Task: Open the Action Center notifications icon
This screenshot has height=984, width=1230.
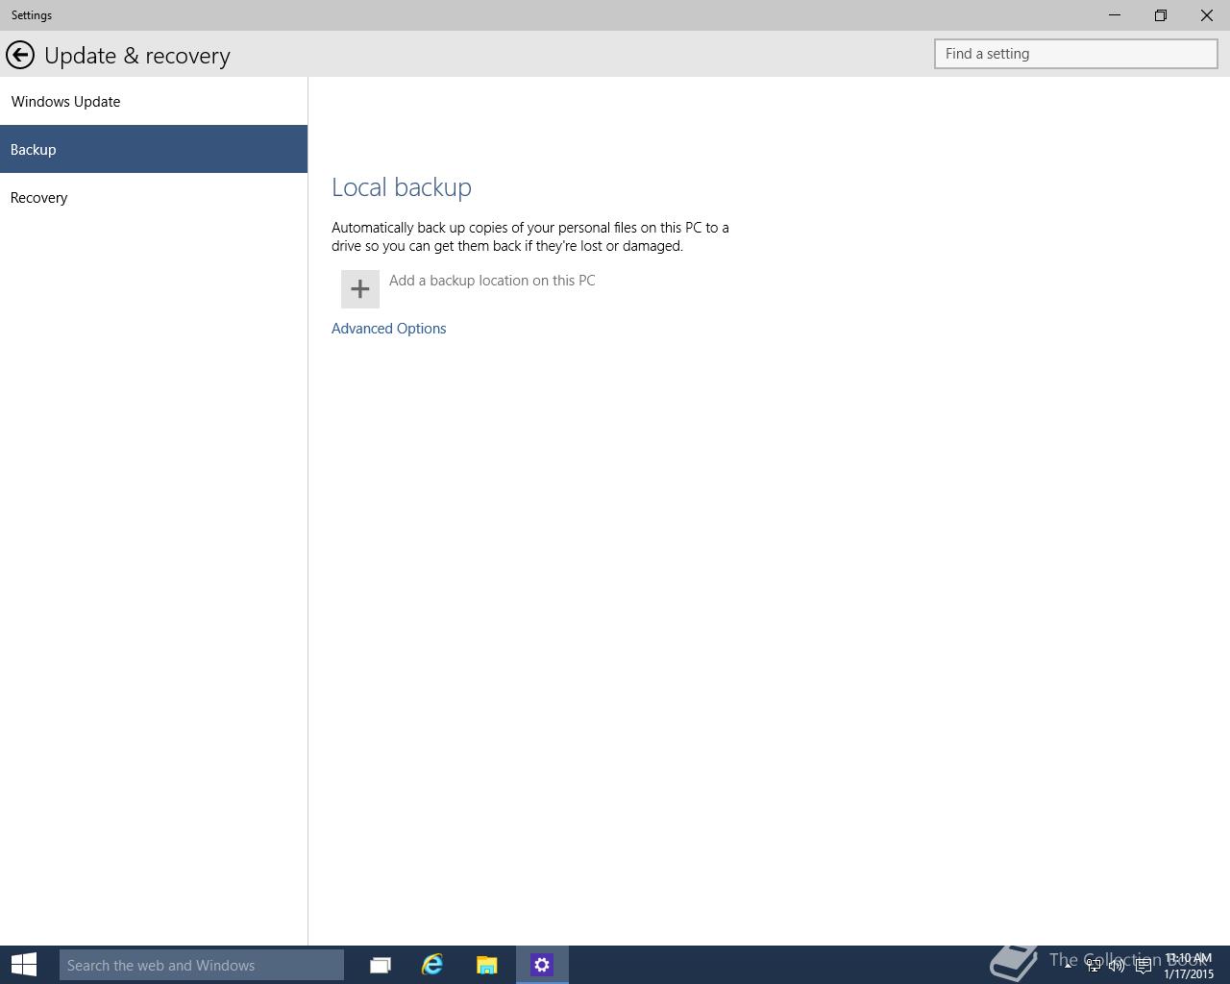Action: tap(1143, 965)
